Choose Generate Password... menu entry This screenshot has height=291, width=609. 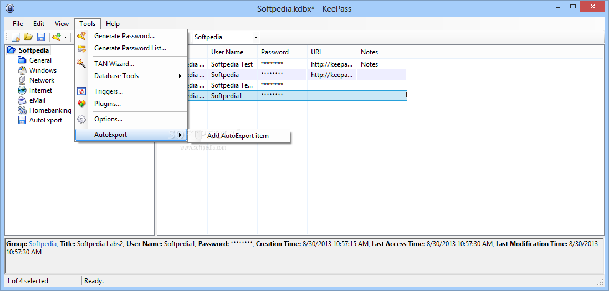[131, 36]
